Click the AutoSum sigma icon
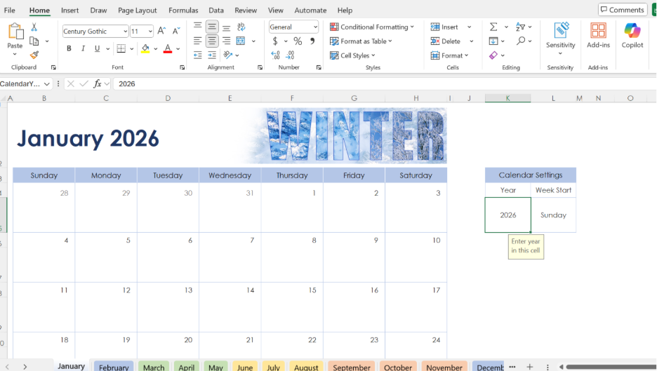The width and height of the screenshot is (657, 371). [493, 27]
